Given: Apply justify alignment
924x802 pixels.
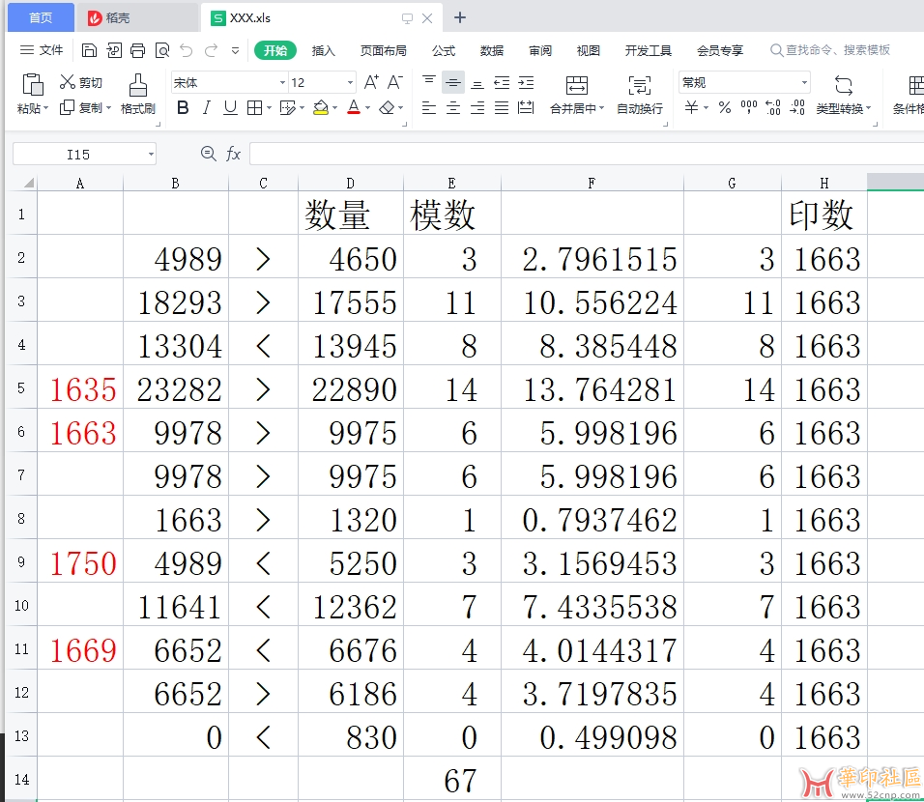Looking at the screenshot, I should click(x=502, y=108).
